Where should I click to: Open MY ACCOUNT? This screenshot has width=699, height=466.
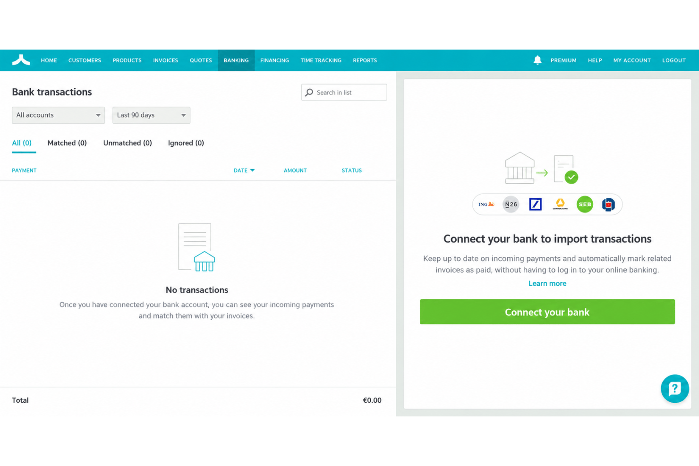632,60
